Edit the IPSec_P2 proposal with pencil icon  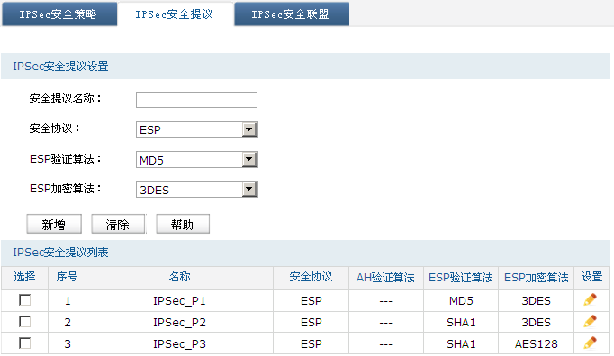click(x=590, y=322)
